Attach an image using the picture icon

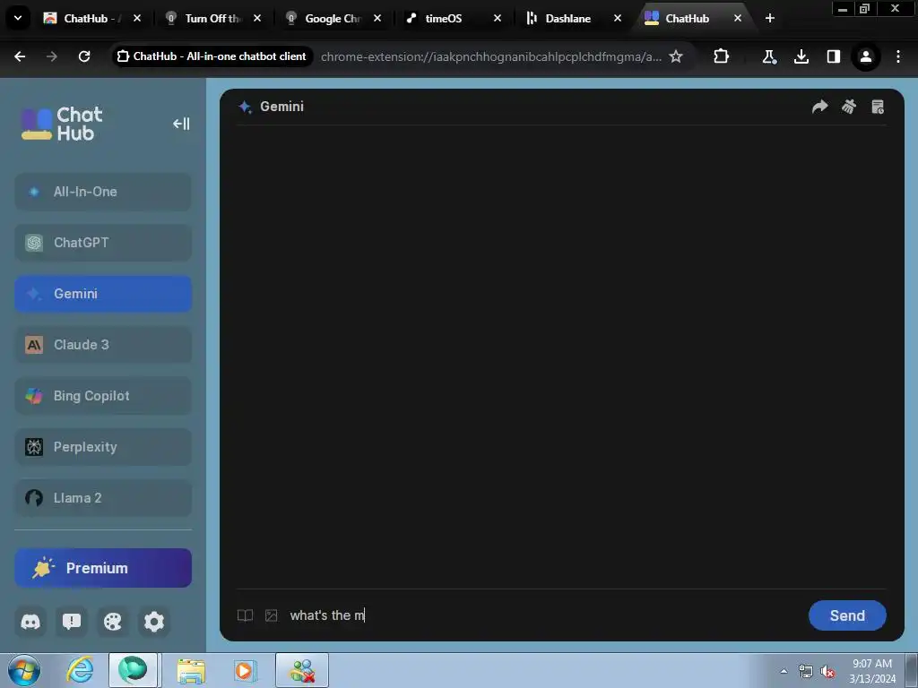(271, 615)
